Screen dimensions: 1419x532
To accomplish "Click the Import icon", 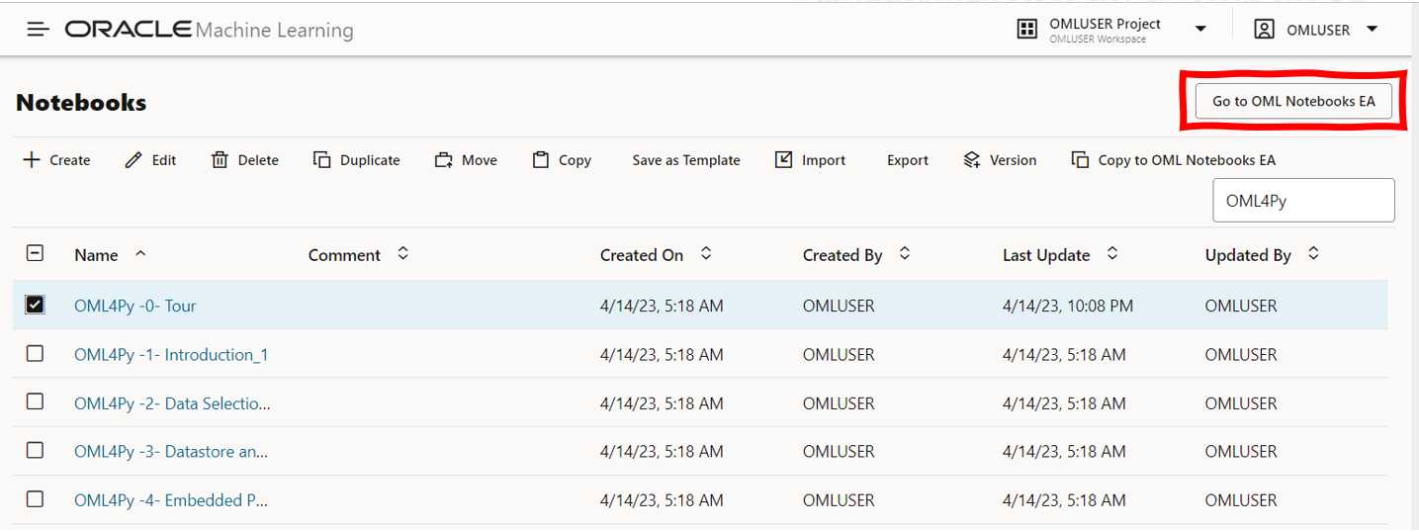I will coord(783,160).
